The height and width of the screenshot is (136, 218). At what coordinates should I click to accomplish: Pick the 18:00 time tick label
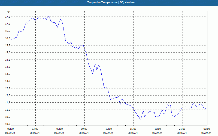click(x=158, y=129)
